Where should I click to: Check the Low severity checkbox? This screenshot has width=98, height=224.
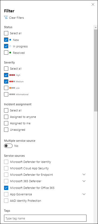click(6, 88)
